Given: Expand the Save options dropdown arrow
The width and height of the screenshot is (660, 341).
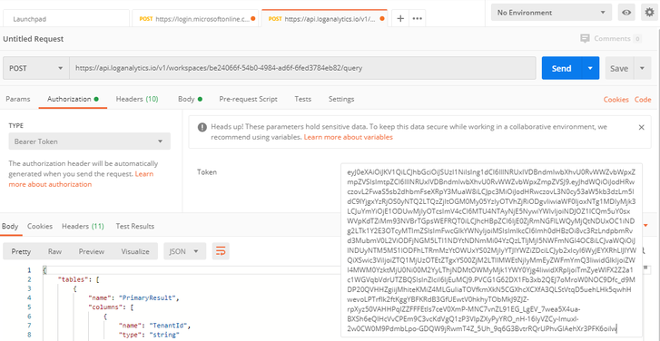Looking at the screenshot, I should click(x=642, y=68).
